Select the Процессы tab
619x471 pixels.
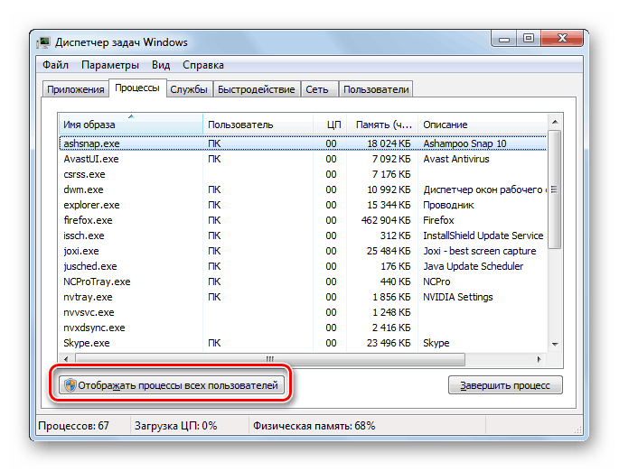click(137, 88)
